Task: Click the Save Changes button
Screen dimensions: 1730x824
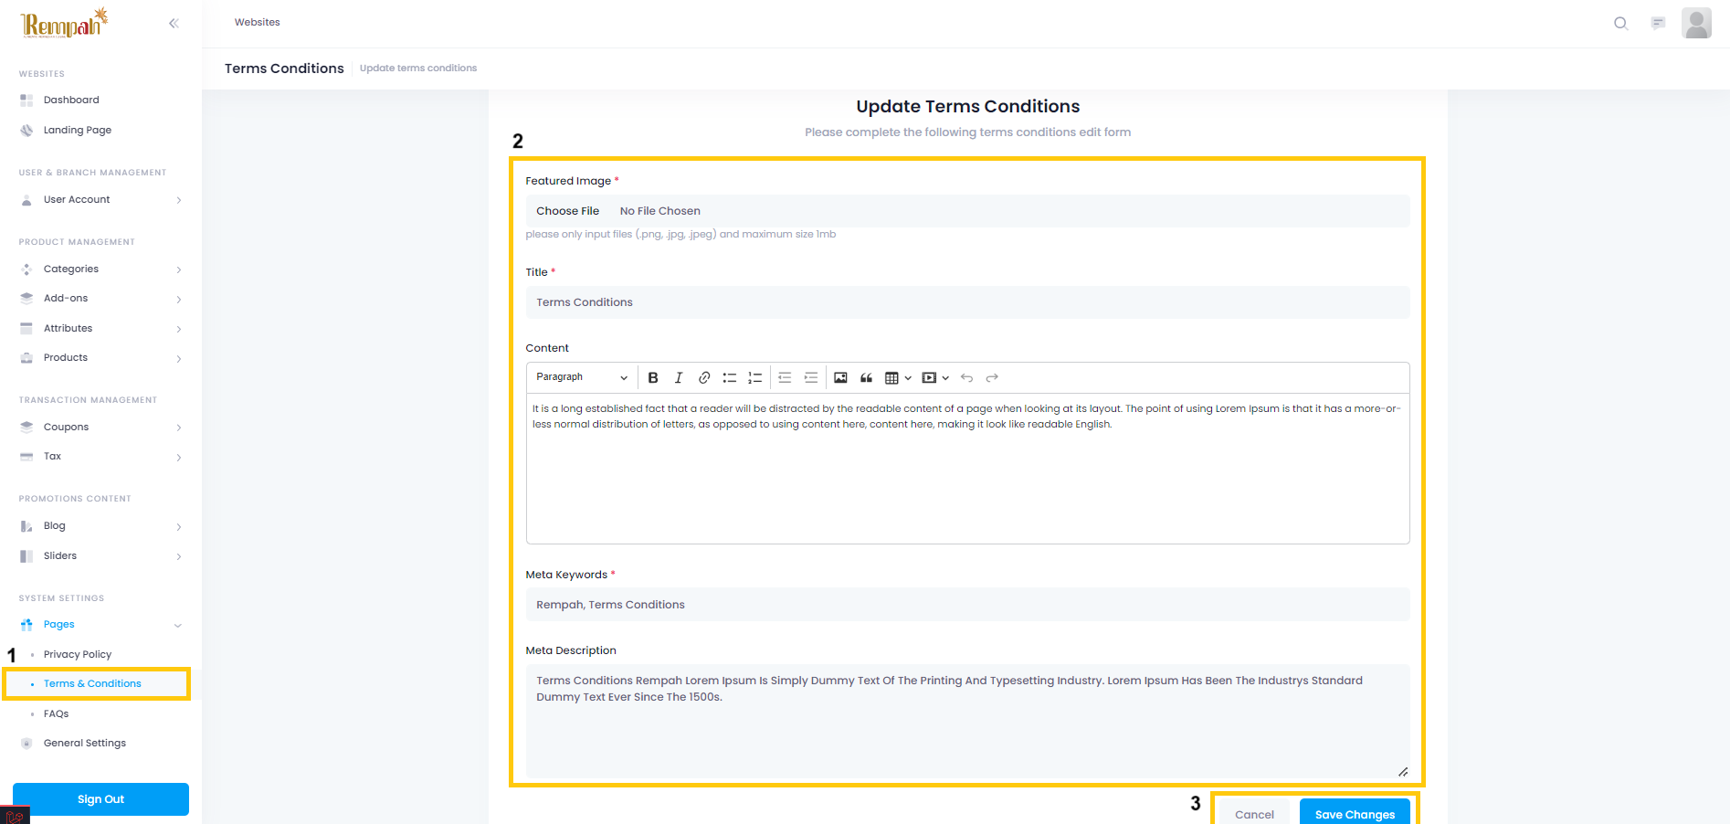Action: coord(1355,813)
